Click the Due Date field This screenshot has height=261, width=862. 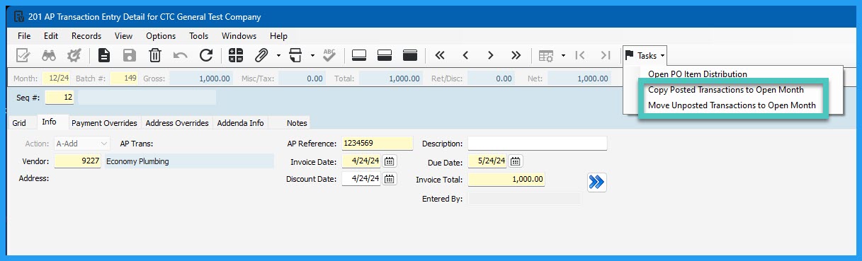pyautogui.click(x=488, y=161)
